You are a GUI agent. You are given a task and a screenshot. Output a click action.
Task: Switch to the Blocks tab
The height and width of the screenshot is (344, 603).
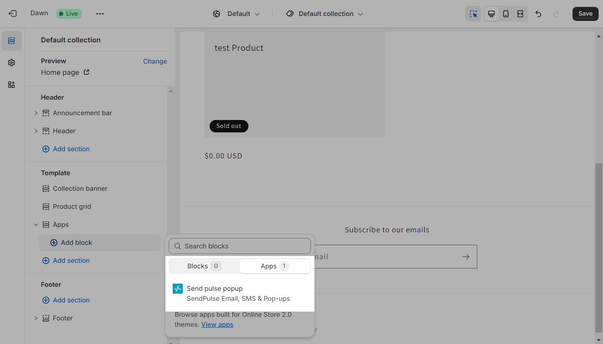pyautogui.click(x=204, y=266)
